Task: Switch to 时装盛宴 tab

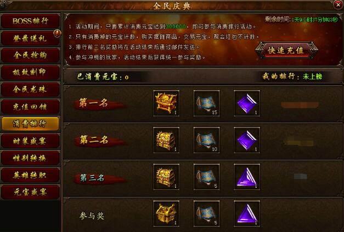Action: [30, 141]
